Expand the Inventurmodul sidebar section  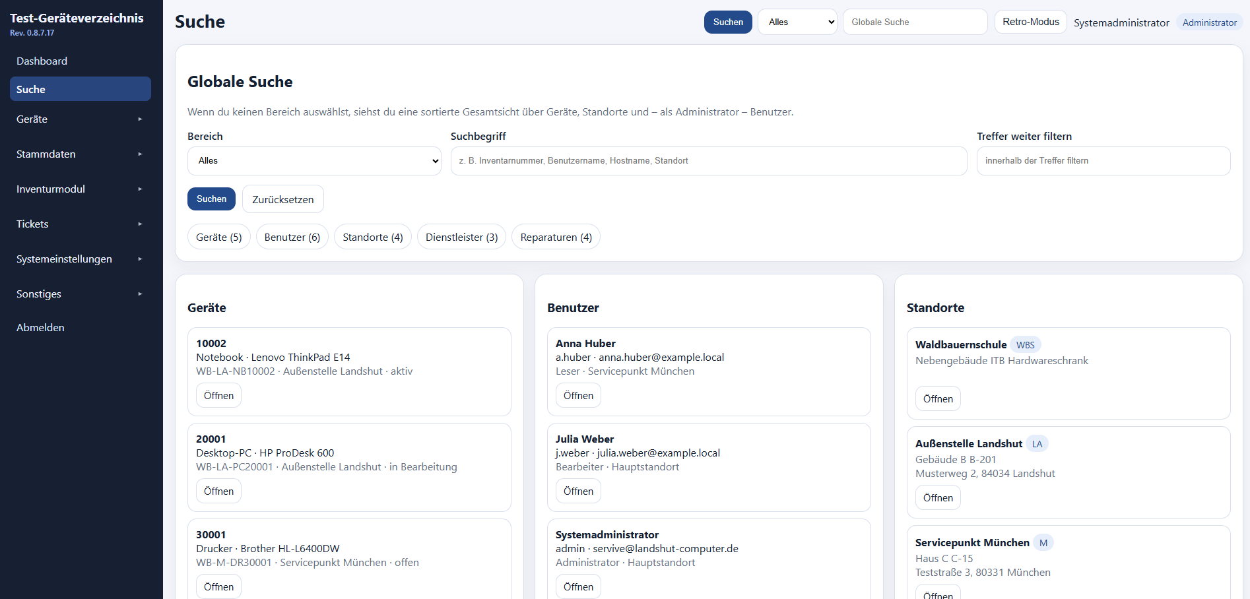tap(81, 189)
